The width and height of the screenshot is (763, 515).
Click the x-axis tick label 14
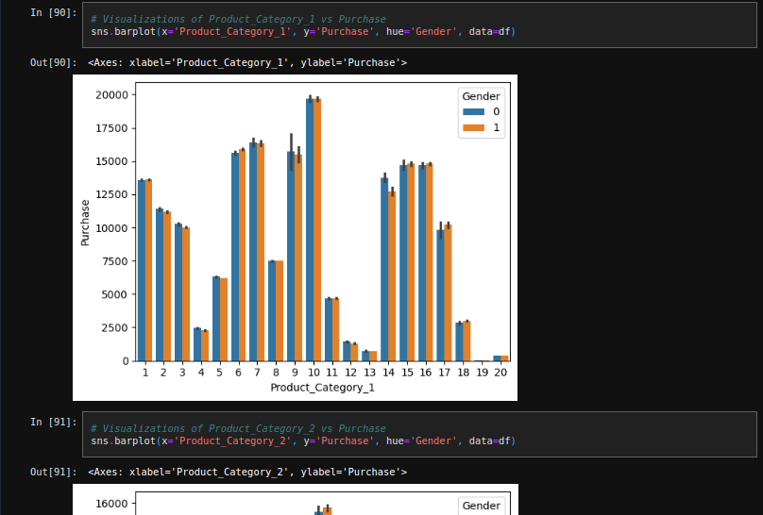coord(388,373)
